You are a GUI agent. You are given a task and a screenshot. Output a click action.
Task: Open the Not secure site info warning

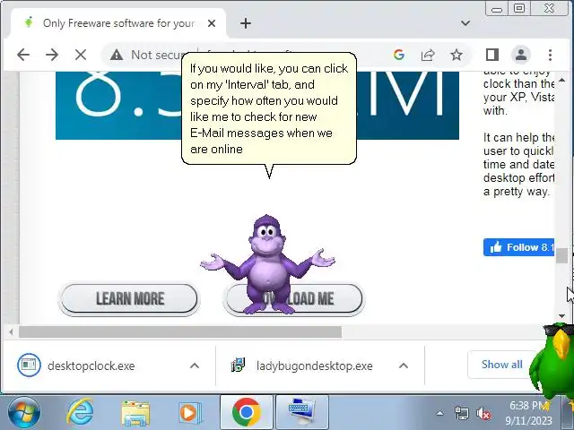click(x=146, y=55)
